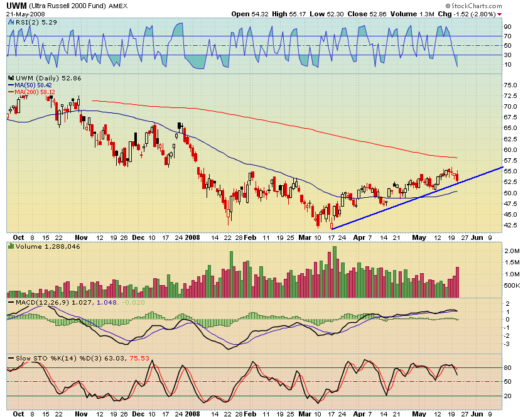Click the 57.5 price axis label
Screen dimensions: 523x417
(x=510, y=161)
